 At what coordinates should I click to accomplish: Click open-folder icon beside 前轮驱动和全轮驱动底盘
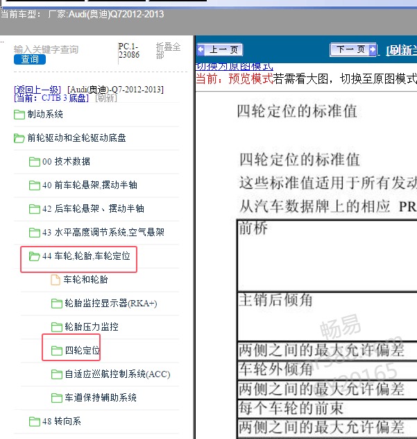pyautogui.click(x=19, y=138)
